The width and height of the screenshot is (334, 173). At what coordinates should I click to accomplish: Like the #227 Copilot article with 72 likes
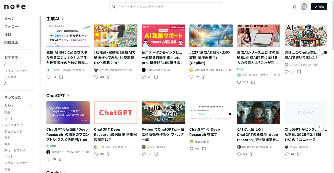click(x=191, y=77)
